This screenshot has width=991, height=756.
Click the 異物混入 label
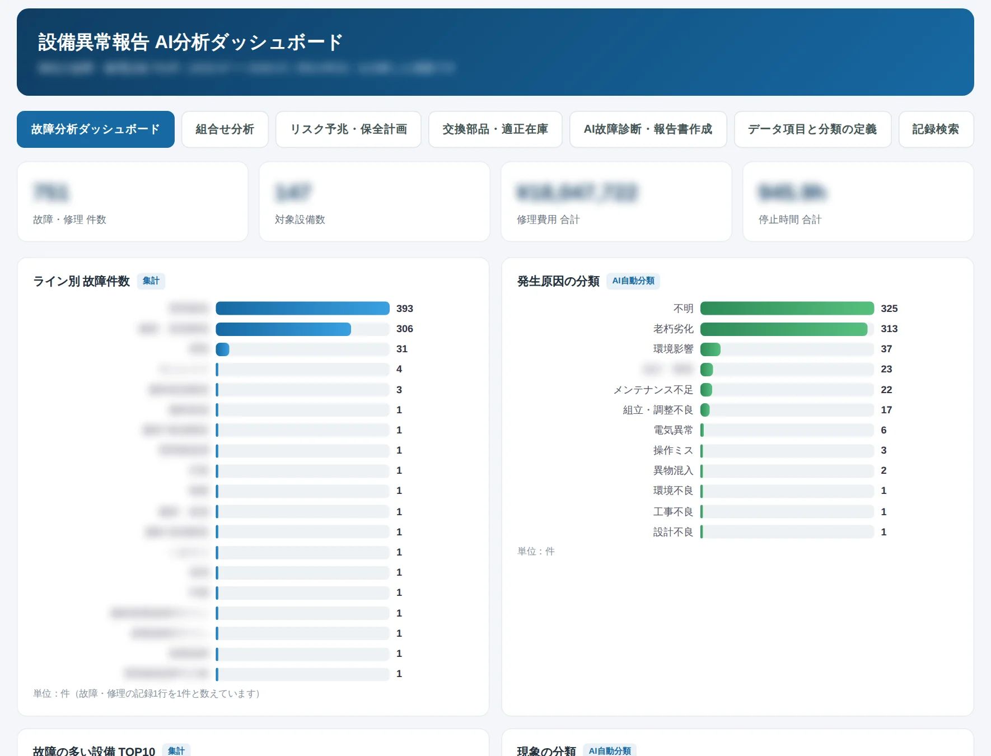click(673, 470)
